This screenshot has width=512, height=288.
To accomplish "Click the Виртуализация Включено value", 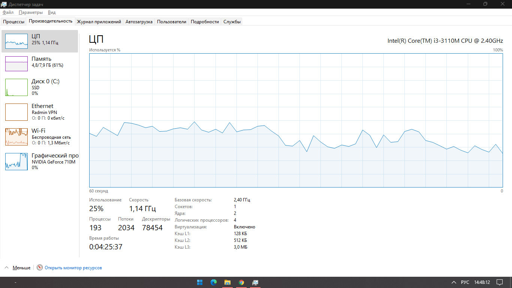I will tap(244, 227).
